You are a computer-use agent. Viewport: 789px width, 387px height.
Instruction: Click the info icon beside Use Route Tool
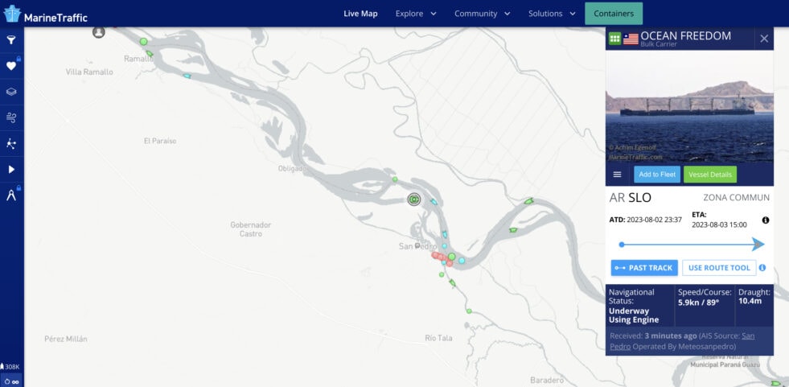tap(762, 268)
